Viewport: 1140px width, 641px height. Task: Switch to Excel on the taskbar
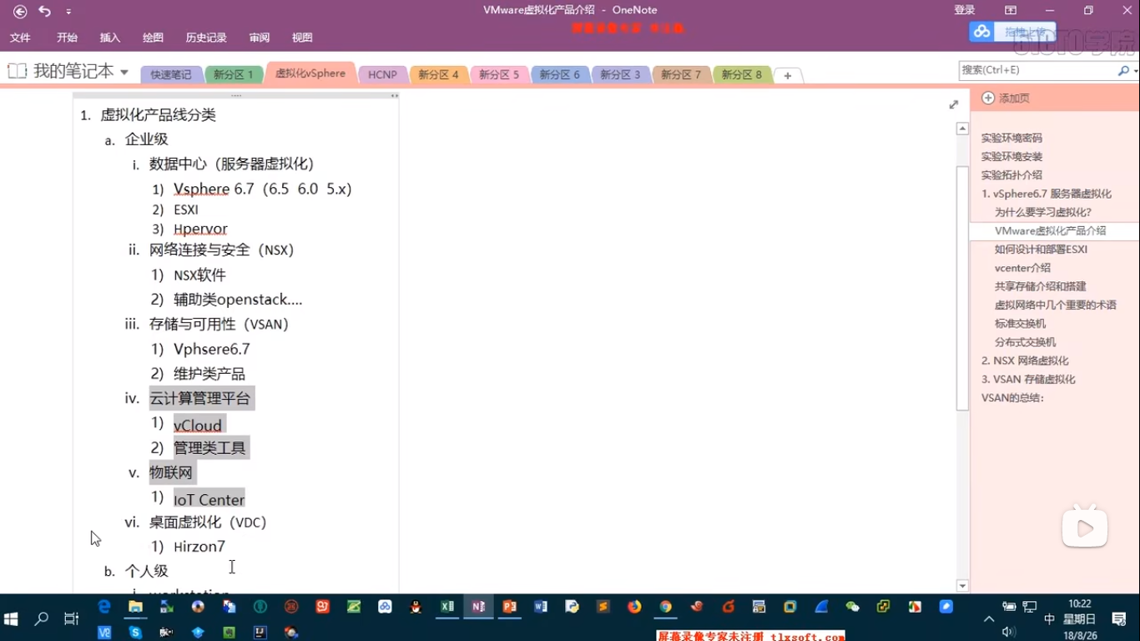click(447, 607)
